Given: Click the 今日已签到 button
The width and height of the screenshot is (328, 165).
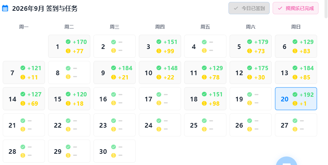Looking at the screenshot, I should (249, 8).
